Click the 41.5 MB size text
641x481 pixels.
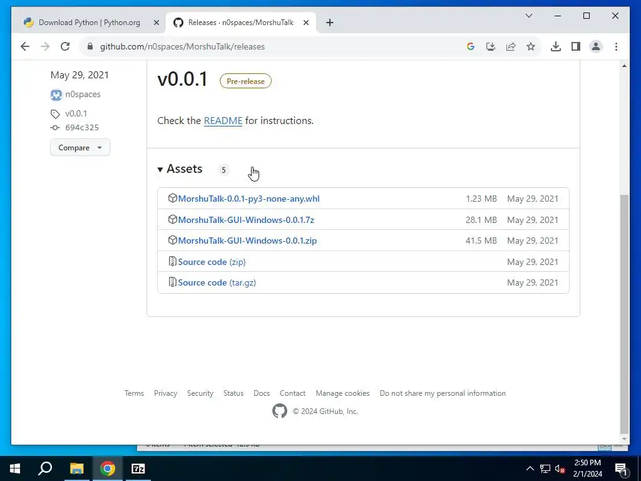[x=481, y=241]
